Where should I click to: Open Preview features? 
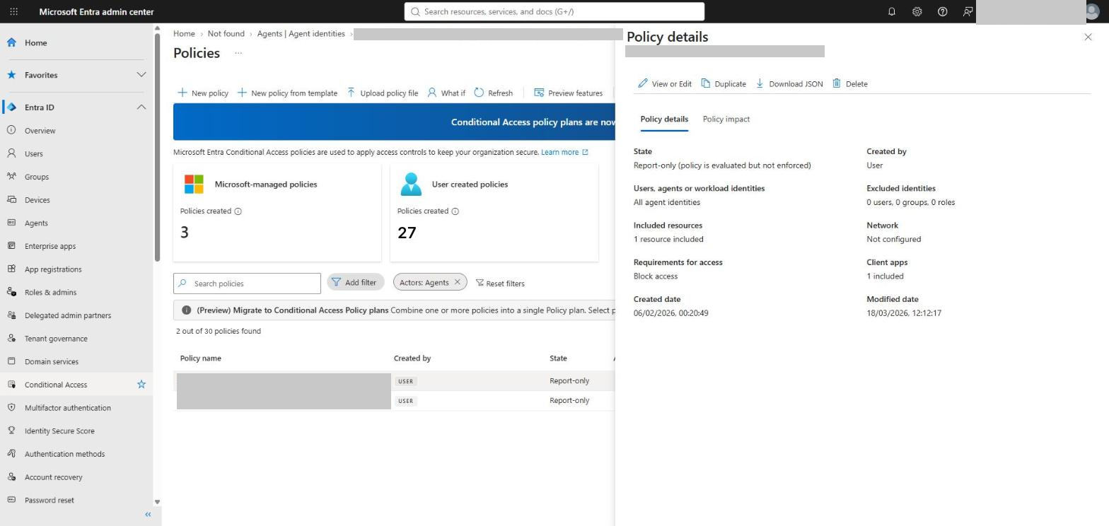(568, 93)
